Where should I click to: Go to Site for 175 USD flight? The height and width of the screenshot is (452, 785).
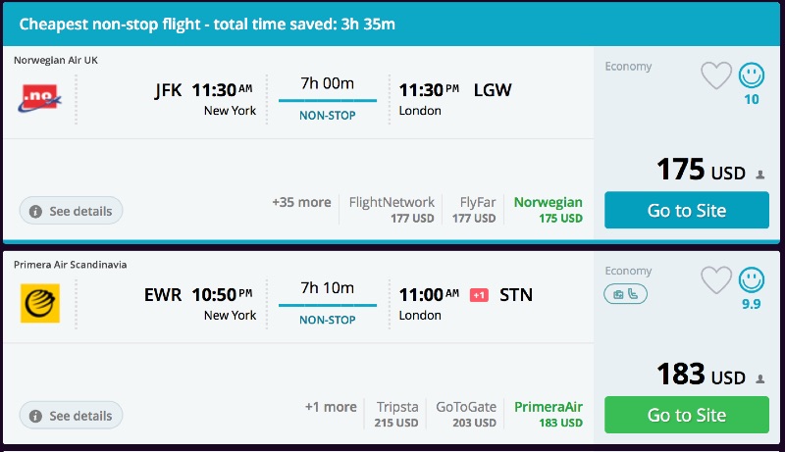tap(687, 210)
